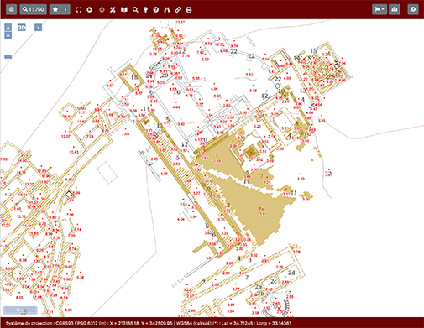Click the question mark help icon in toolbar
Viewport: 424px width, 328px height.
156,10
